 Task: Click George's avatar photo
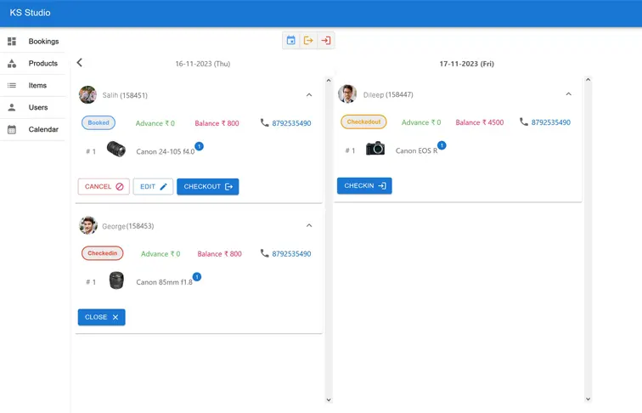(88, 225)
